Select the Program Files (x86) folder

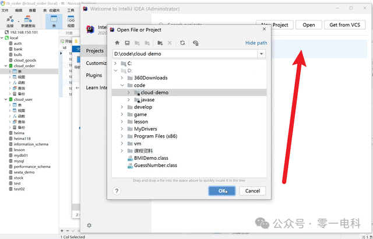(x=156, y=136)
